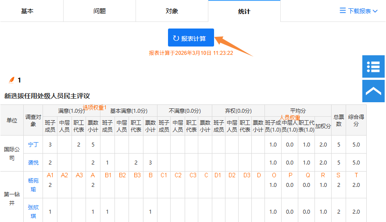
Task: Click the 平均分 column header
Action: (x=298, y=111)
